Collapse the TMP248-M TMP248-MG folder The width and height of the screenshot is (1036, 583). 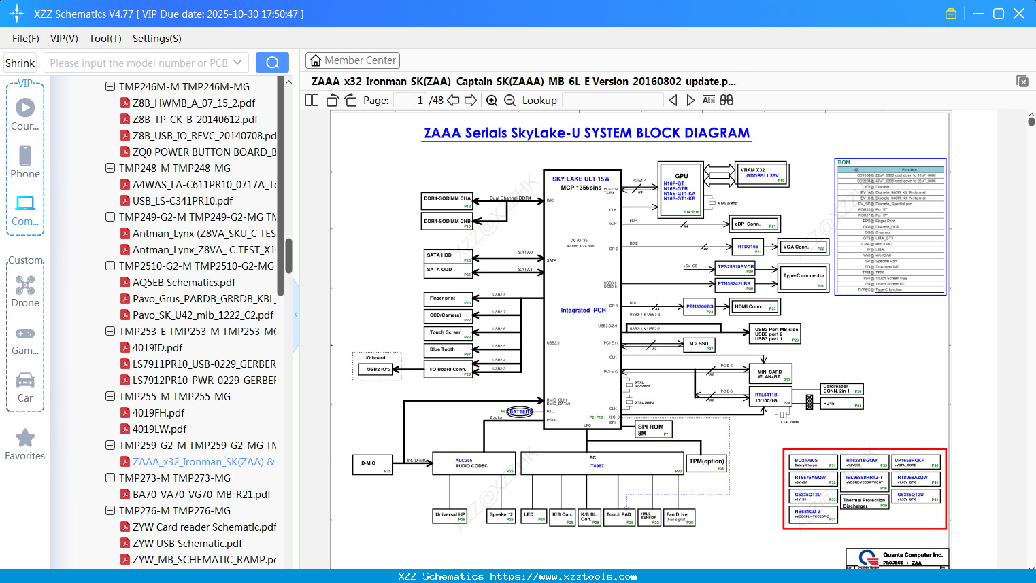tap(110, 168)
